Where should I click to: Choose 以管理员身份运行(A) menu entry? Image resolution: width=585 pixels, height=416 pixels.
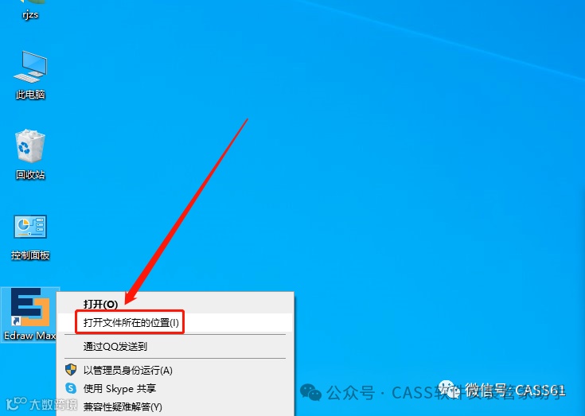[x=175, y=370]
